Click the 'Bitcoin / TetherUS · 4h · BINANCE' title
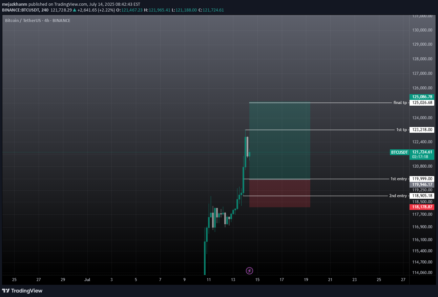 click(38, 21)
